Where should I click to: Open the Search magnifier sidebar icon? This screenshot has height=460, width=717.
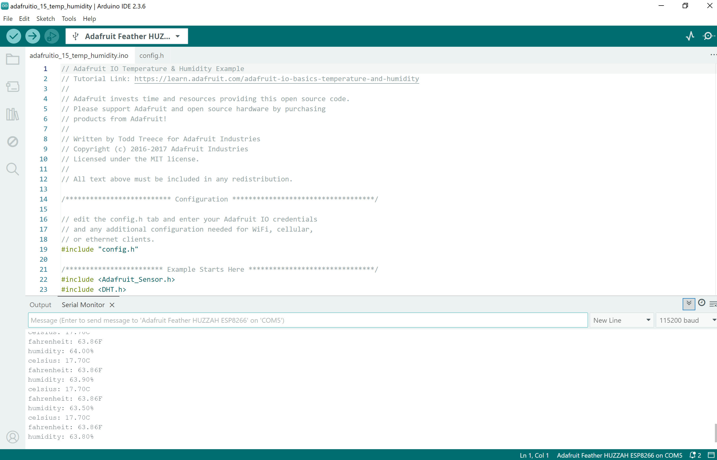(x=12, y=169)
